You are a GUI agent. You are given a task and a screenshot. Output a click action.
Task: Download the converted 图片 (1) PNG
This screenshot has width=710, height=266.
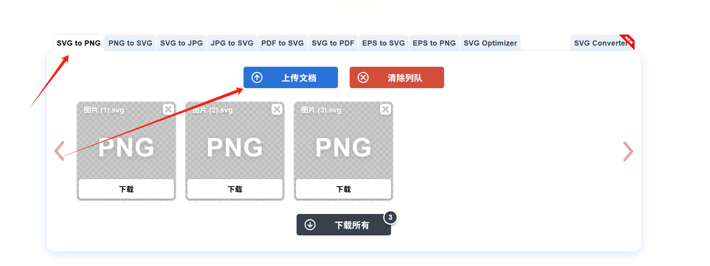(126, 189)
